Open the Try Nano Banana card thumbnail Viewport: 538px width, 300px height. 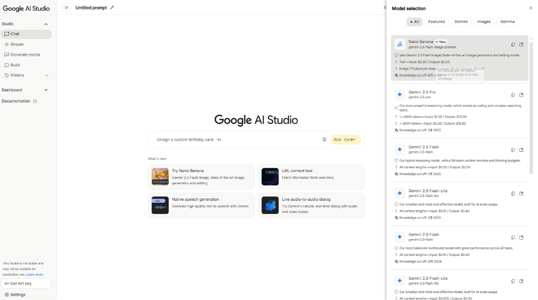click(x=160, y=177)
